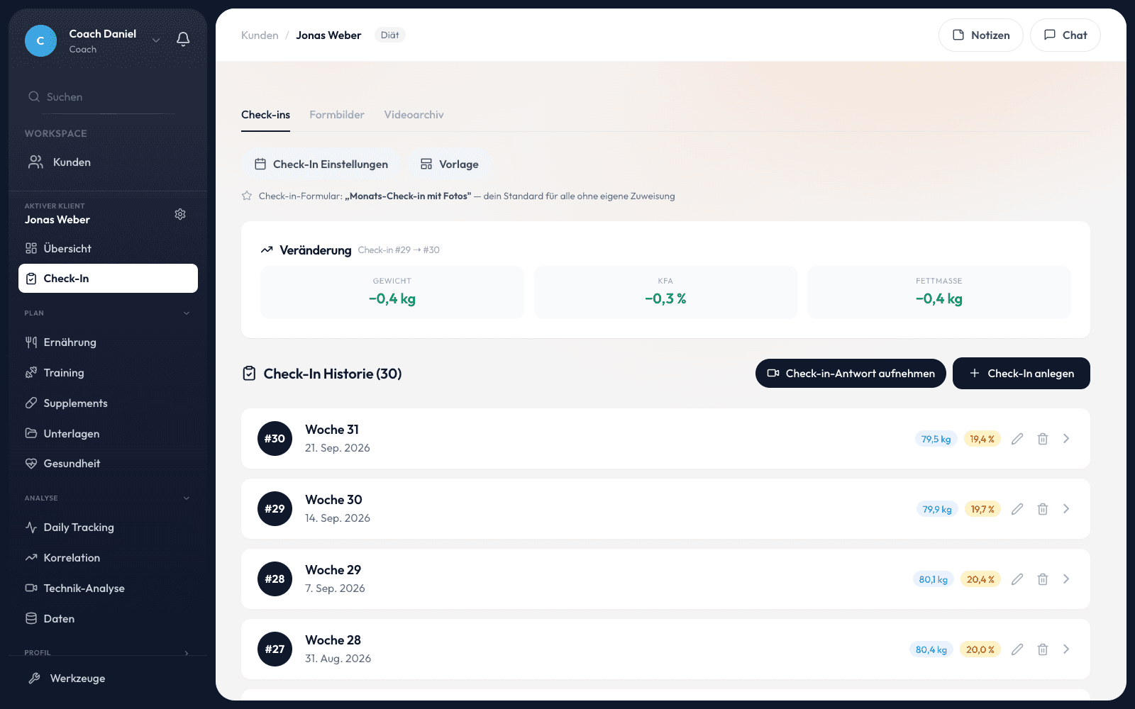
Task: Switch to the Formbilder tab
Action: pos(337,115)
